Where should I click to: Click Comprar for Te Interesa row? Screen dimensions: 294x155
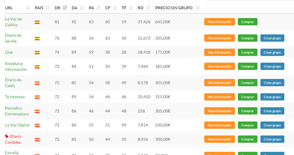248,97
